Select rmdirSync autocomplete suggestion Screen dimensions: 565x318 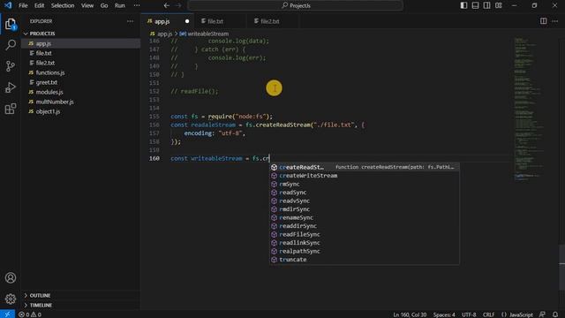click(365, 209)
